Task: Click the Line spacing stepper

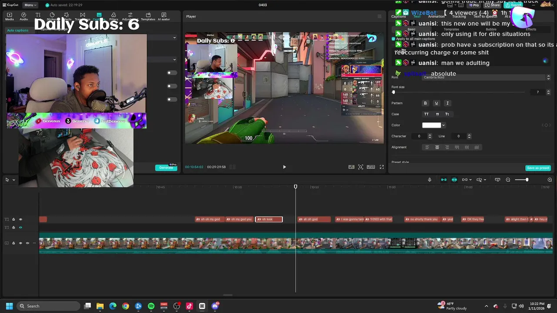Action: pos(469,136)
